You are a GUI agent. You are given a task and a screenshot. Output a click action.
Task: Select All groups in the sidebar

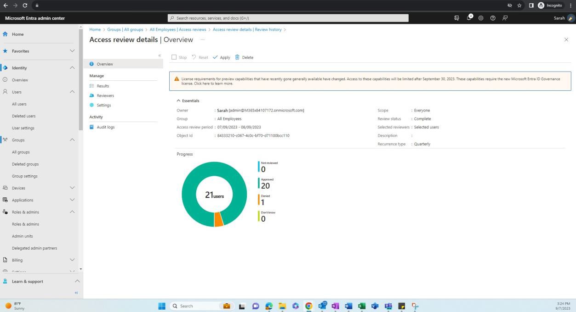[21, 152]
